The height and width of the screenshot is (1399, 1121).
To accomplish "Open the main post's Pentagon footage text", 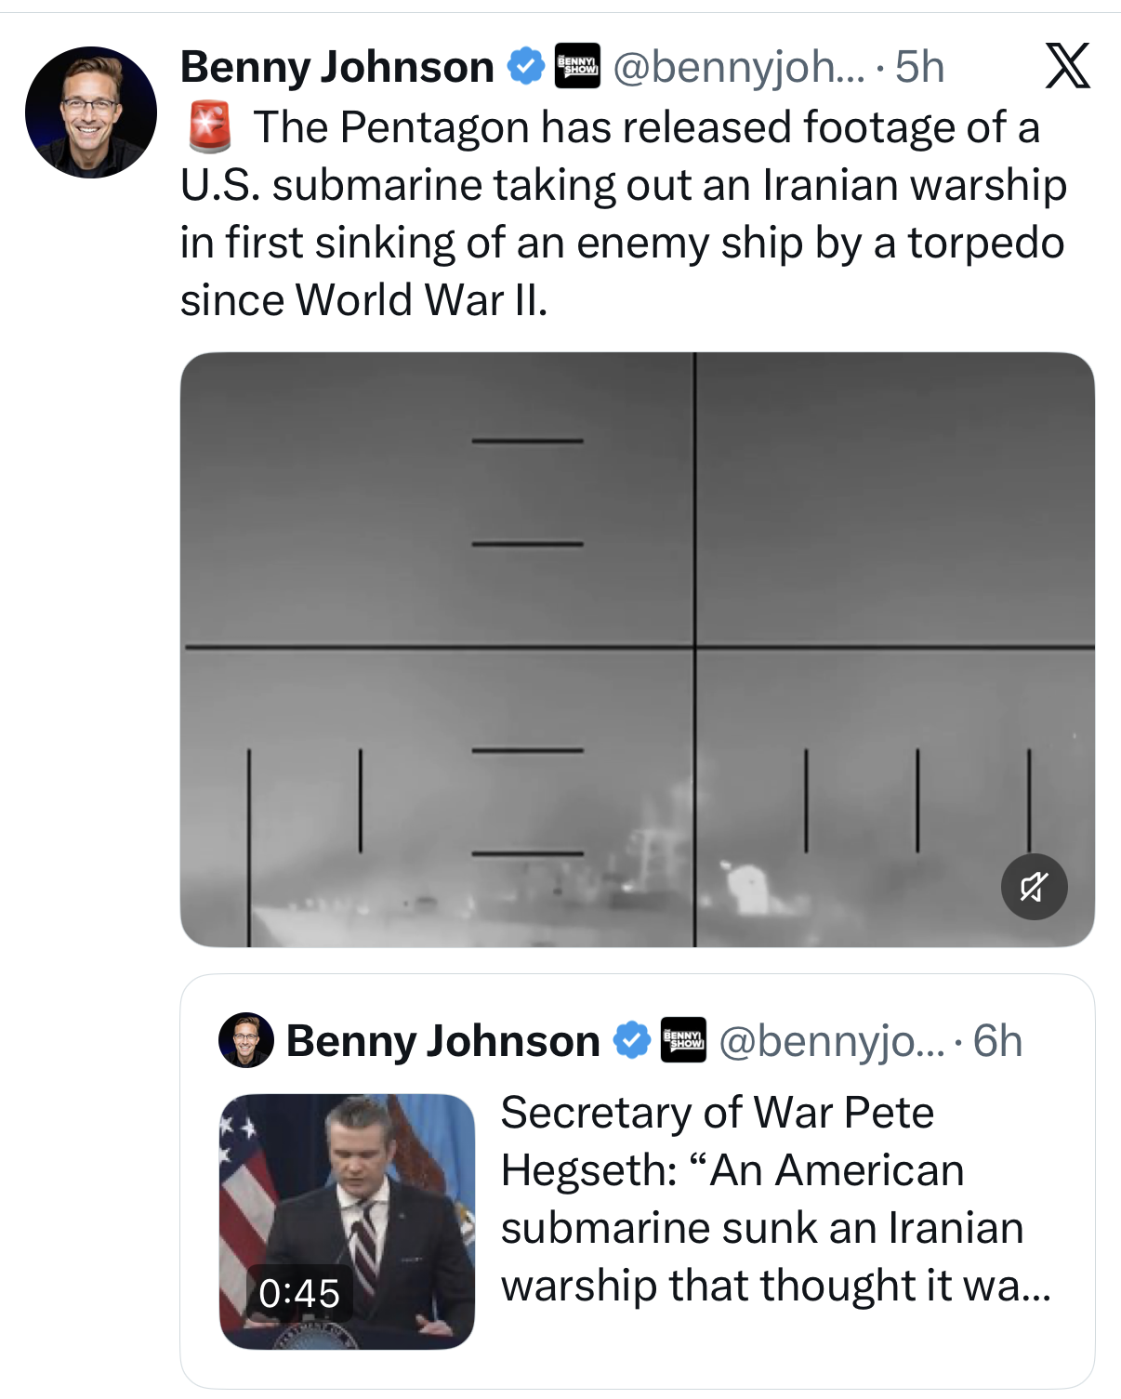I will pyautogui.click(x=623, y=213).
